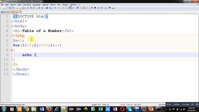Open Skype from the taskbar
The image size is (199, 112).
(x=130, y=109)
